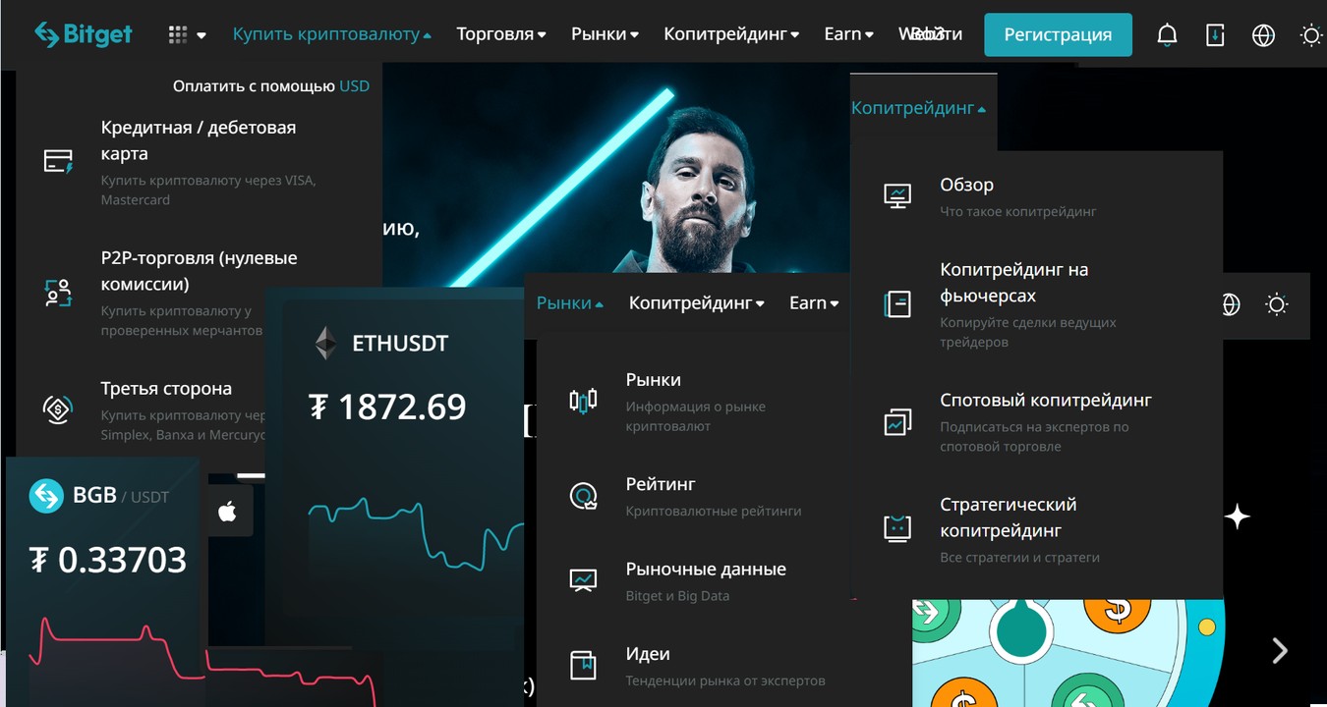
Task: Click the BGB coin logo
Action: 46,496
